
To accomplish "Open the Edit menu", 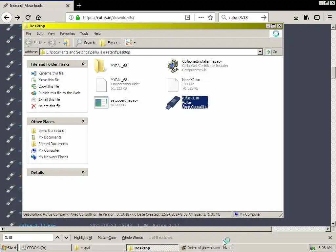I will coord(39,33).
